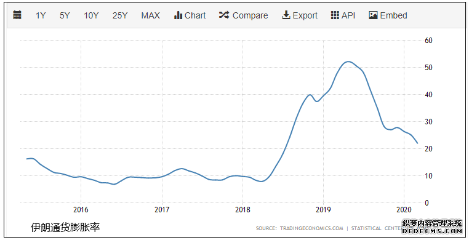Choose the 25Y time range

120,15
